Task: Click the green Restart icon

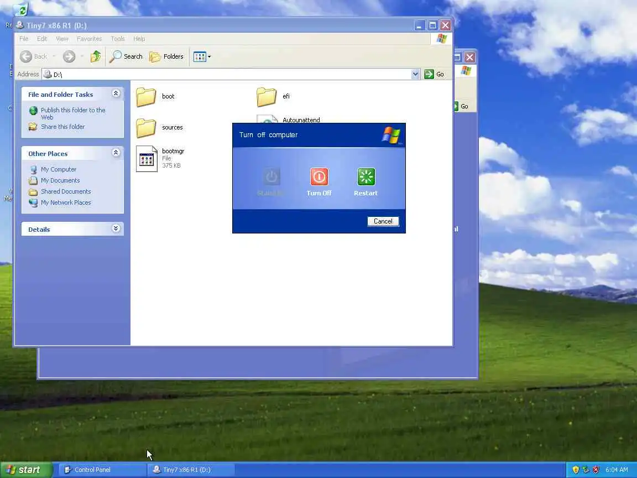Action: tap(366, 177)
